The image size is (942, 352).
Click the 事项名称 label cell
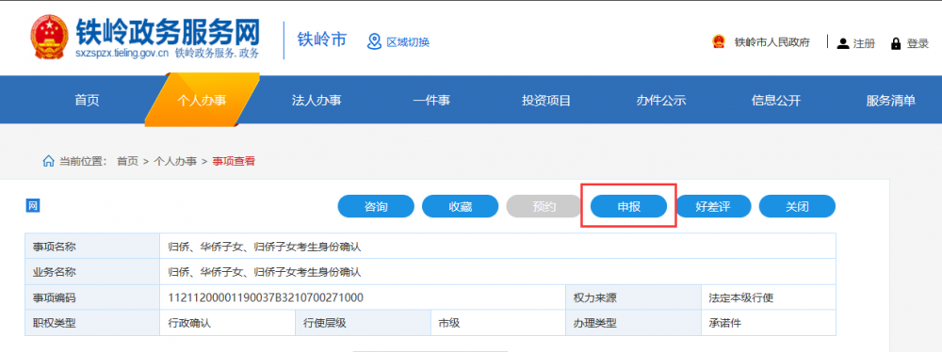[92, 247]
